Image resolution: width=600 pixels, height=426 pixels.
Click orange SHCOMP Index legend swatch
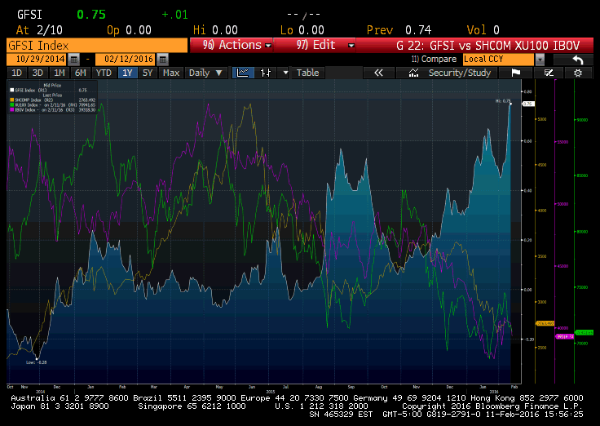point(12,100)
